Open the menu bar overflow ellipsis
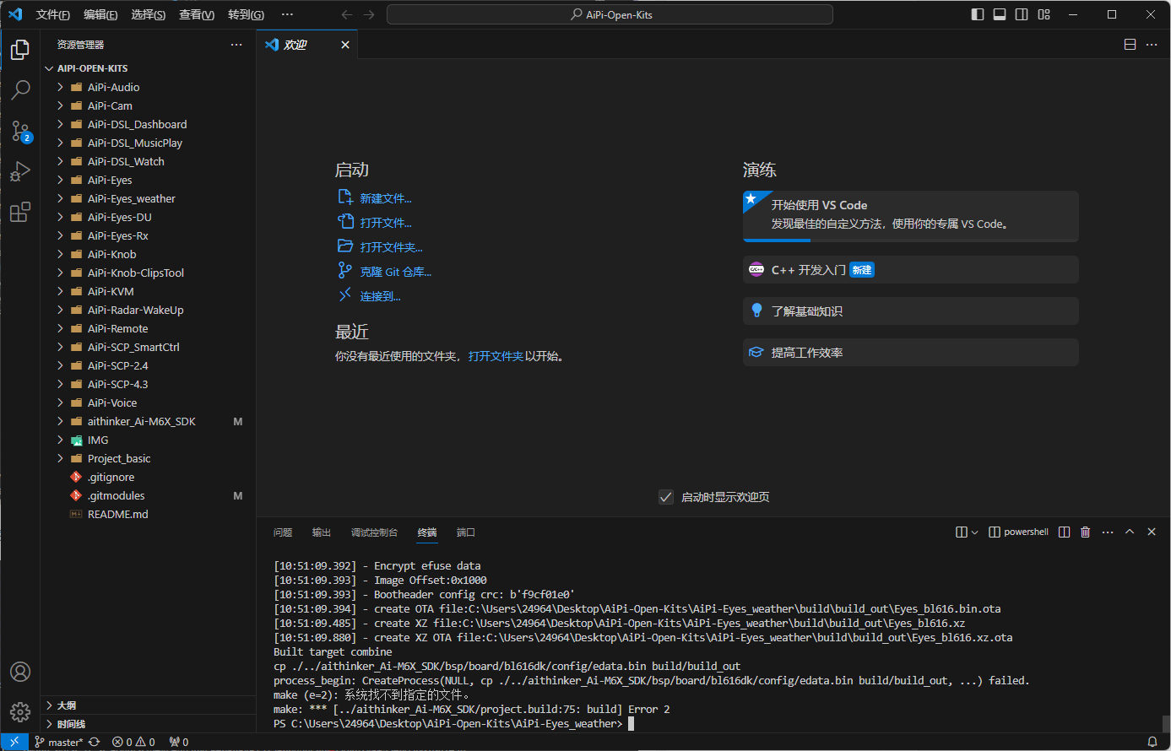Screen dimensions: 1171x751 287,14
